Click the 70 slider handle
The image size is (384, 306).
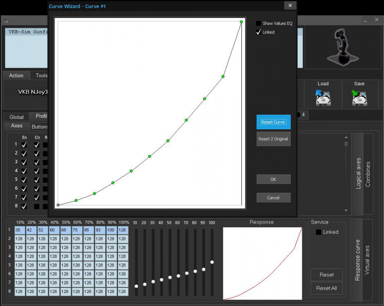click(187, 273)
